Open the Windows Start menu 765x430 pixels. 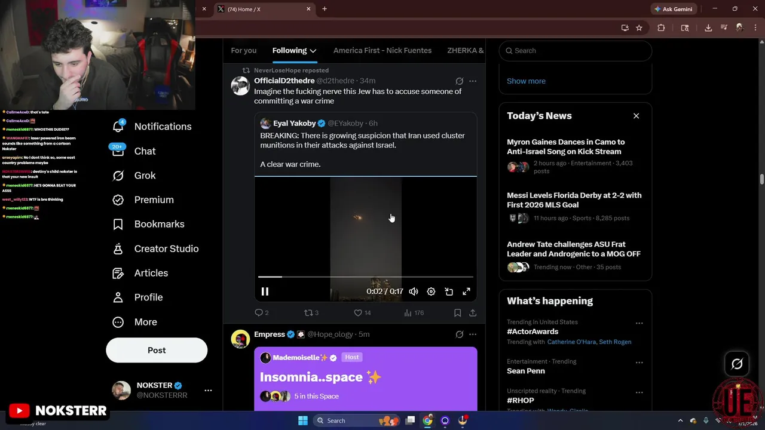pyautogui.click(x=303, y=420)
